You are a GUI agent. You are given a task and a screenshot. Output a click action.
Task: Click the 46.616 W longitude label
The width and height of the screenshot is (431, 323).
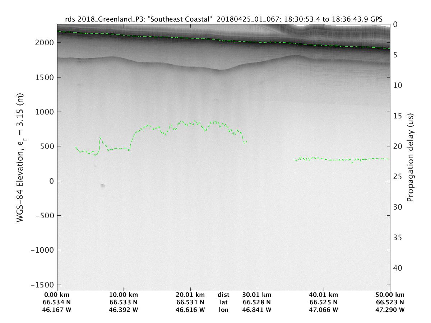point(190,309)
